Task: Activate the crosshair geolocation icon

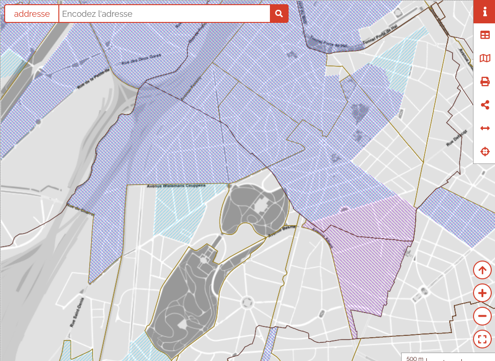Action: [x=485, y=152]
